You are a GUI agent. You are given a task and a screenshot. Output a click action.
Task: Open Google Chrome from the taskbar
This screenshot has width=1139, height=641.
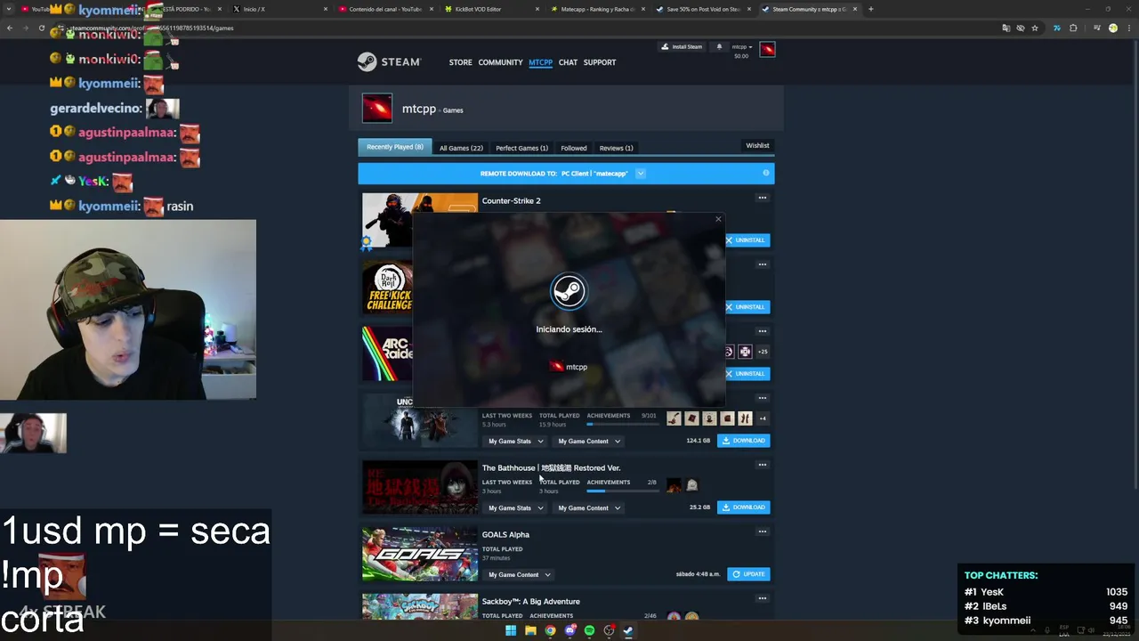[x=550, y=630]
